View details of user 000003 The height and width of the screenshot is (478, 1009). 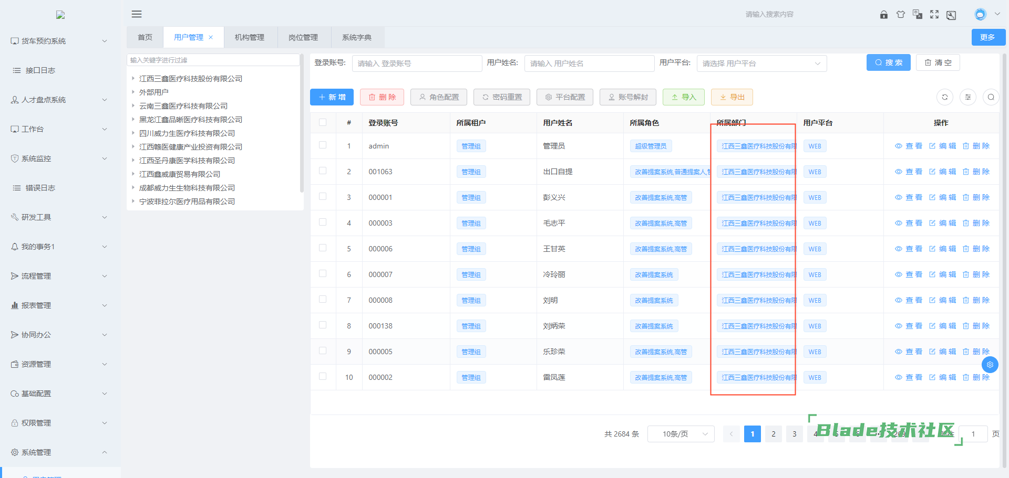909,223
